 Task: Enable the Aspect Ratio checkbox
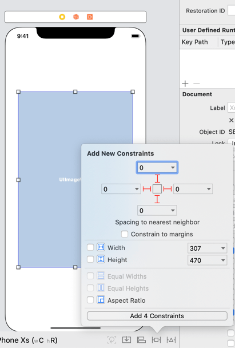90,300
